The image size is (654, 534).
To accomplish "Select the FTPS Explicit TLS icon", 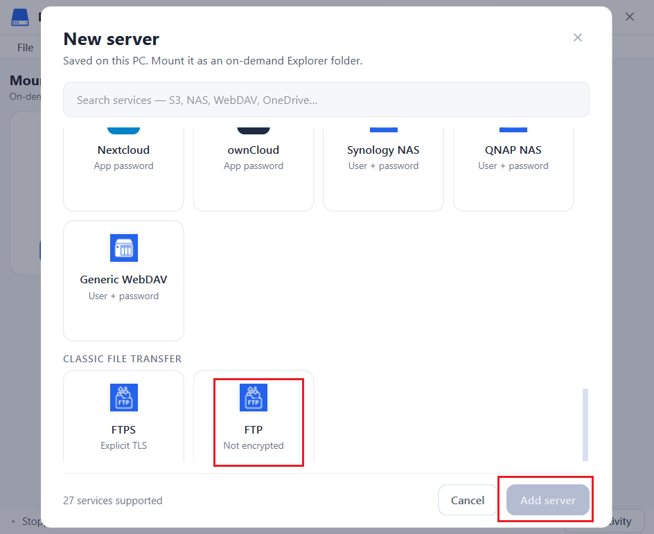I will click(x=123, y=398).
